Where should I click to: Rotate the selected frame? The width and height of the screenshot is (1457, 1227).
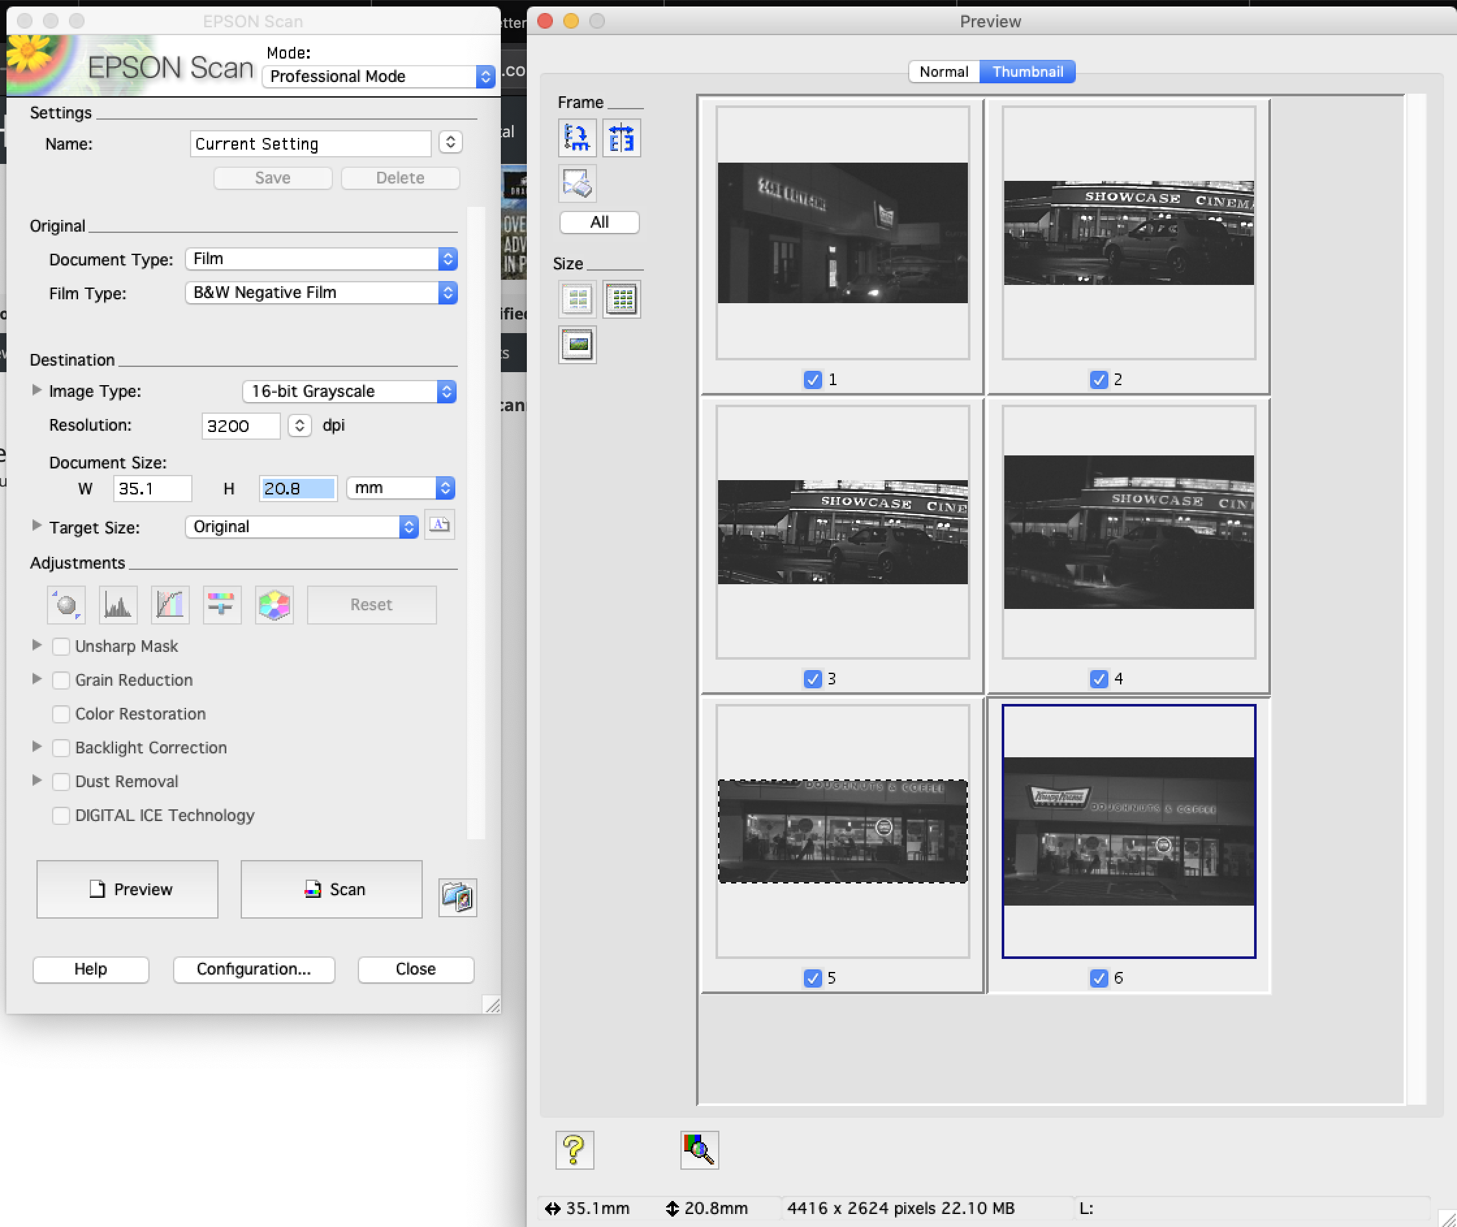pyautogui.click(x=576, y=138)
